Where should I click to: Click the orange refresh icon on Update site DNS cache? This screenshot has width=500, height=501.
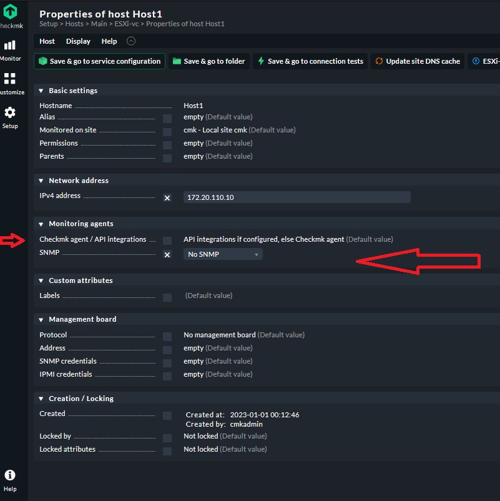coord(378,61)
